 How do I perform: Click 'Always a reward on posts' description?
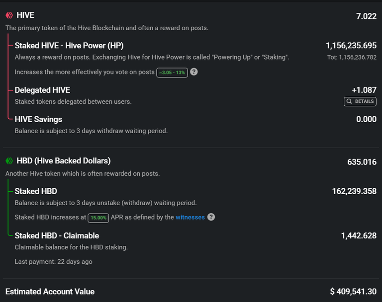click(x=152, y=57)
